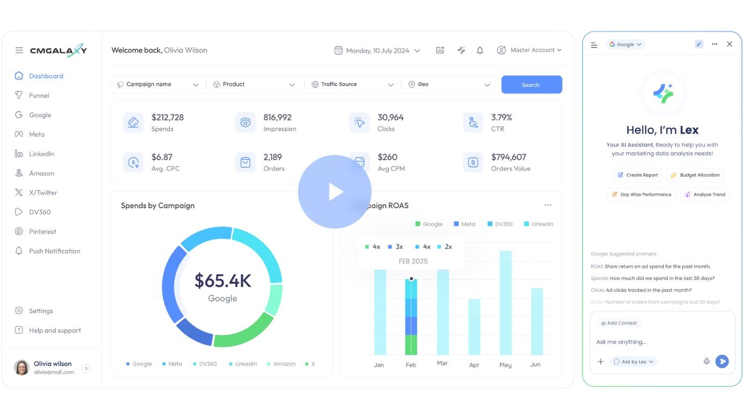This screenshot has height=419, width=745.
Task: Click the Pinterest icon in sidebar
Action: tap(19, 231)
